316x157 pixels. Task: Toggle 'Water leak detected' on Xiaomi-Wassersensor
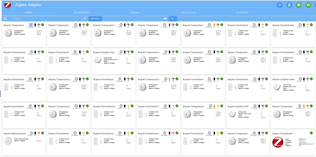pos(37,139)
